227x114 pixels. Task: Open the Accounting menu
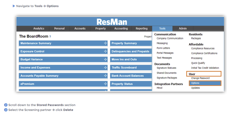[x=121, y=29]
